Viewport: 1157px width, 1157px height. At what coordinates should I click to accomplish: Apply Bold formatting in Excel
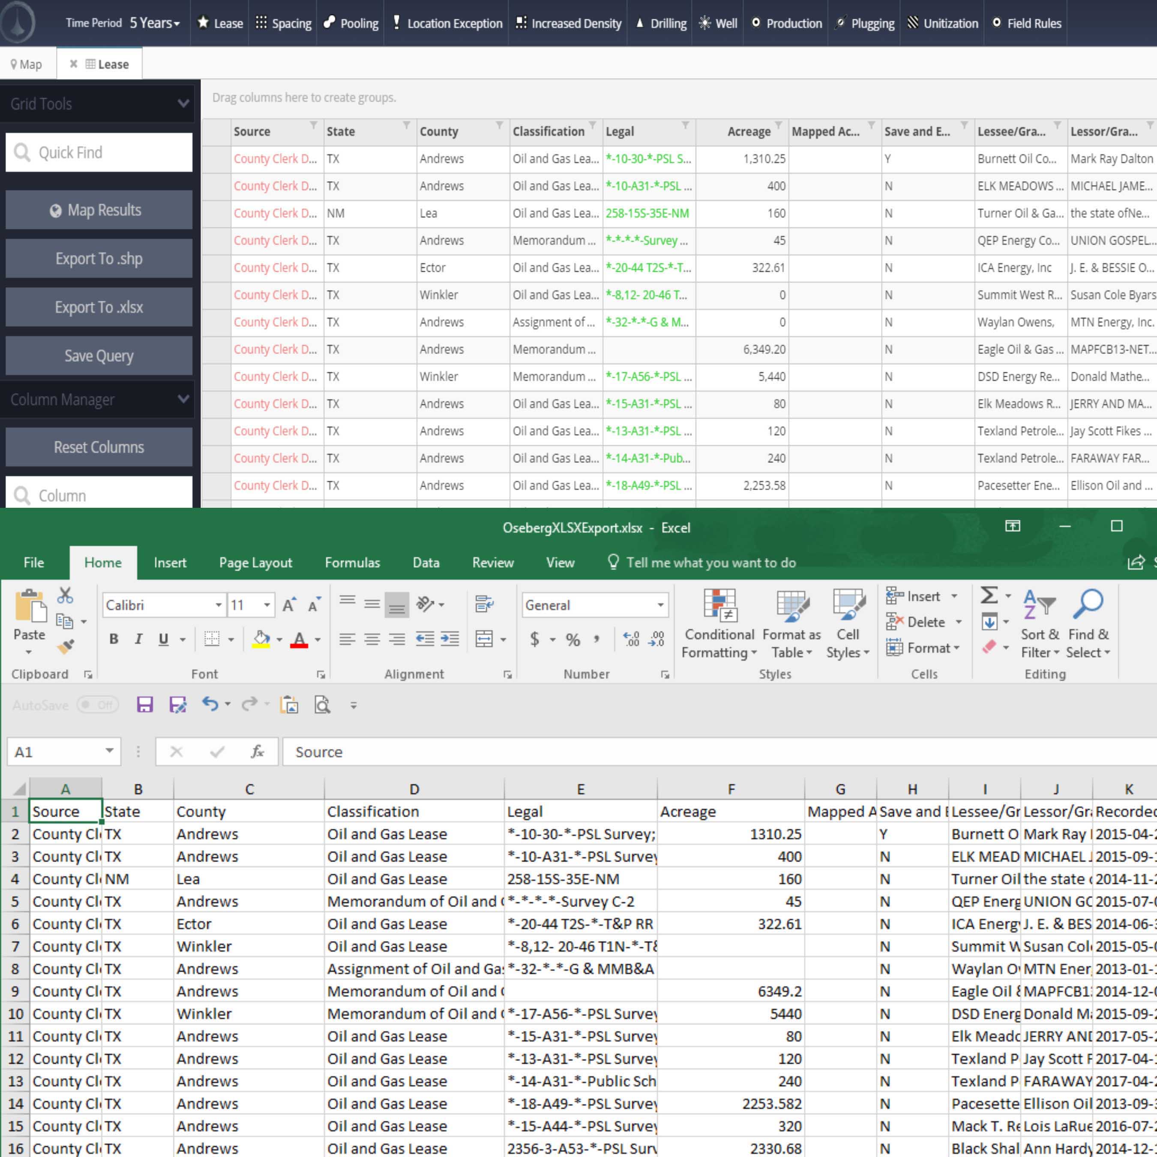pyautogui.click(x=113, y=639)
